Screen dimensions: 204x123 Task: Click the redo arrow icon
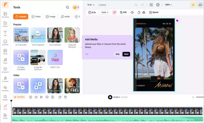pyautogui.click(x=143, y=5)
